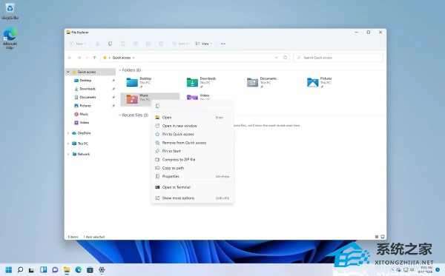Click Quick access in the address bar
Viewport: 445px width, 276px height.
point(122,58)
